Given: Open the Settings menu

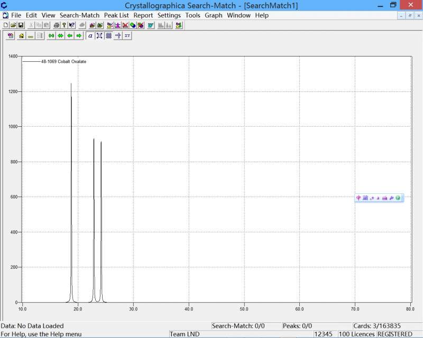Looking at the screenshot, I should pyautogui.click(x=169, y=15).
